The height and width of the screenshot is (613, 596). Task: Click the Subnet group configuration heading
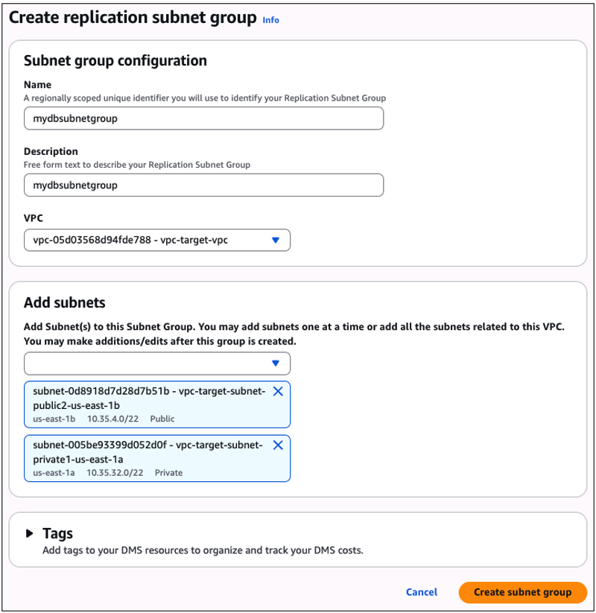(115, 60)
